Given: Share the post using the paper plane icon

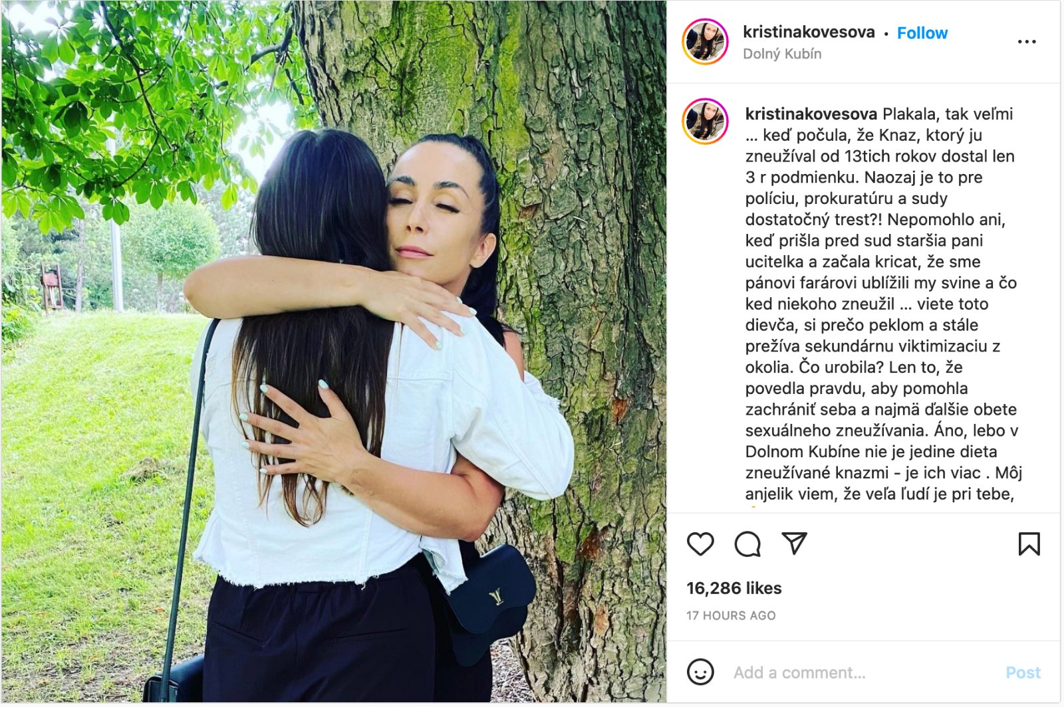Looking at the screenshot, I should click(x=794, y=544).
